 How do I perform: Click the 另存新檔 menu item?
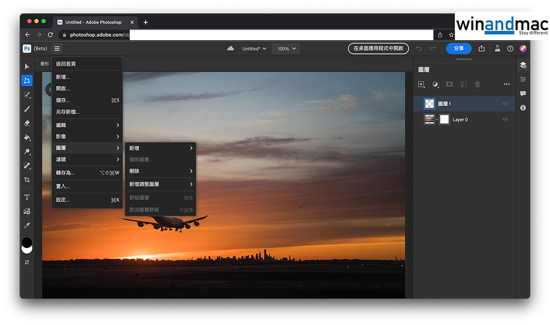[68, 112]
